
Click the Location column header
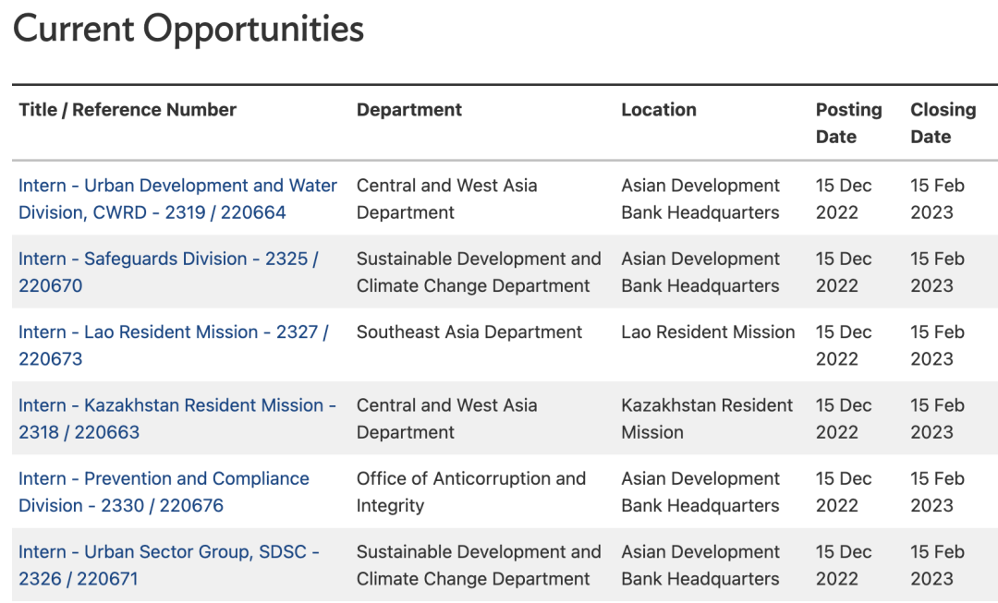(659, 109)
